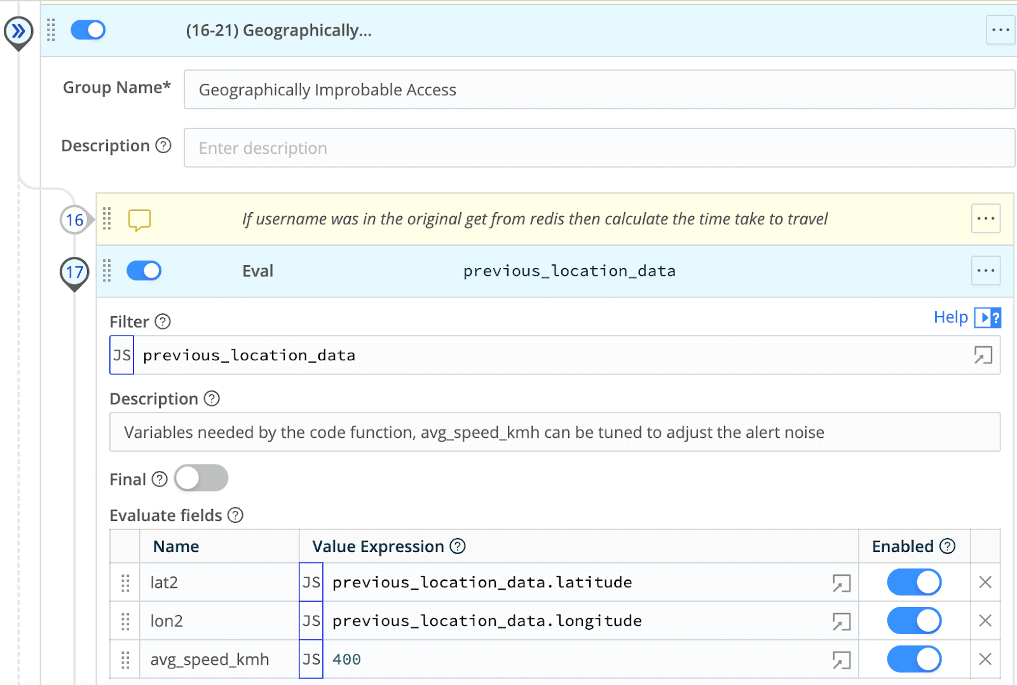Disable the avg_speed_kmh field toggle

point(913,660)
